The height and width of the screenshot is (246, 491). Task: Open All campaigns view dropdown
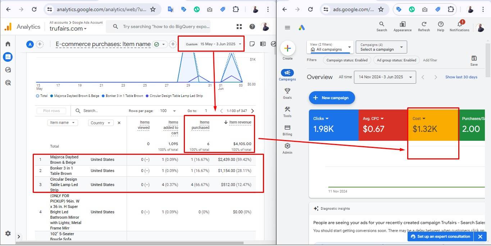pos(330,47)
